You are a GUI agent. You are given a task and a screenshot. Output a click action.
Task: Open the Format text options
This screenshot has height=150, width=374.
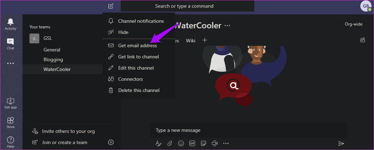click(158, 143)
